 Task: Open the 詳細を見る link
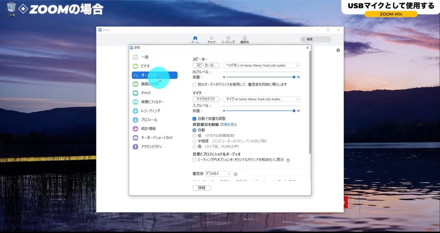[x=229, y=125]
